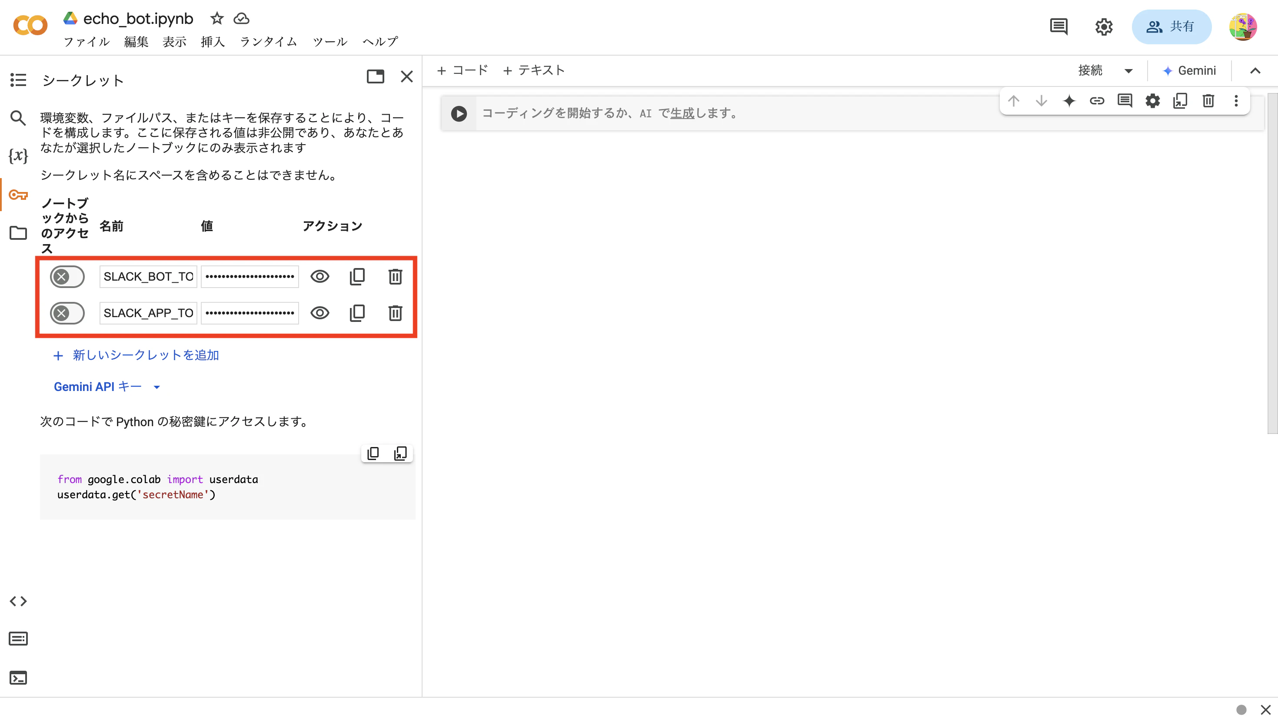This screenshot has height=722, width=1278.
Task: Add a text cell with + テキスト
Action: (x=534, y=70)
